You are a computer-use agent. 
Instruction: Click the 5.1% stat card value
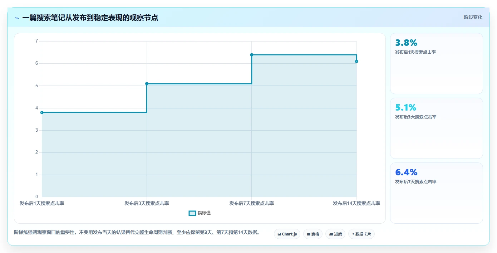(406, 107)
